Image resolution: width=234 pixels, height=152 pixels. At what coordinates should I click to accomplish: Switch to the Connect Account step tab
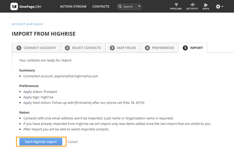click(36, 48)
